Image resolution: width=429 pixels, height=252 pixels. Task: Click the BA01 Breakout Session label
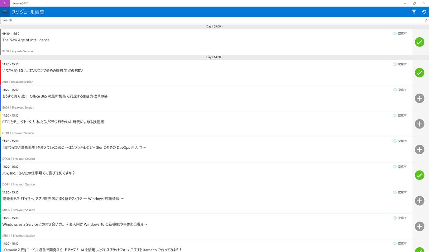coord(18,108)
